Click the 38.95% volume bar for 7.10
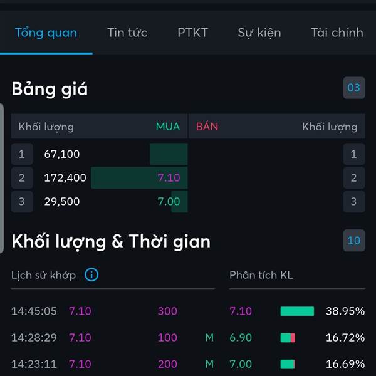The height and width of the screenshot is (376, 376). click(297, 311)
